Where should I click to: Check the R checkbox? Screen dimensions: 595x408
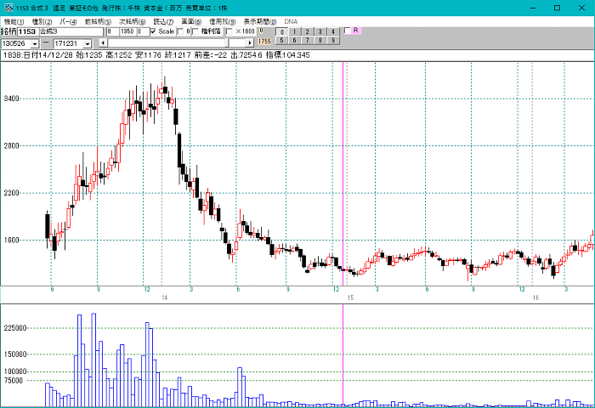pyautogui.click(x=347, y=31)
